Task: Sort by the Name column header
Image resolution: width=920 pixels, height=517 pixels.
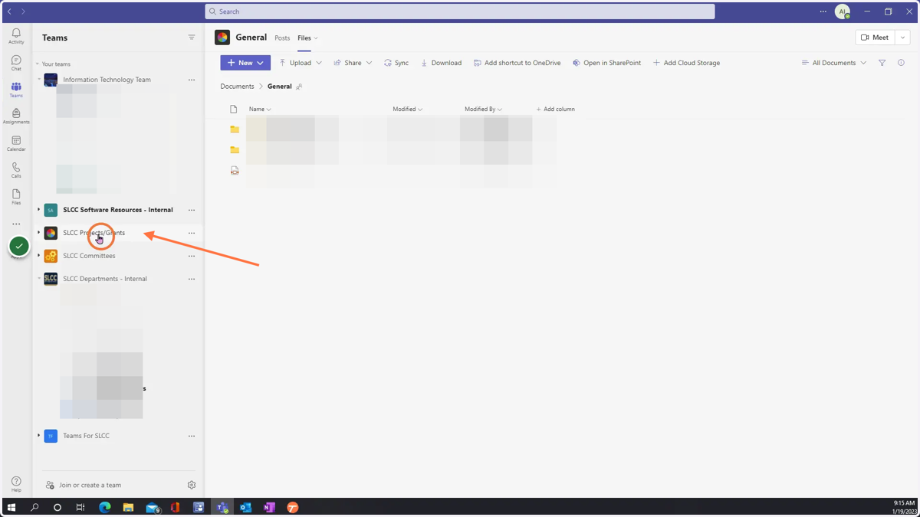Action: tap(260, 110)
